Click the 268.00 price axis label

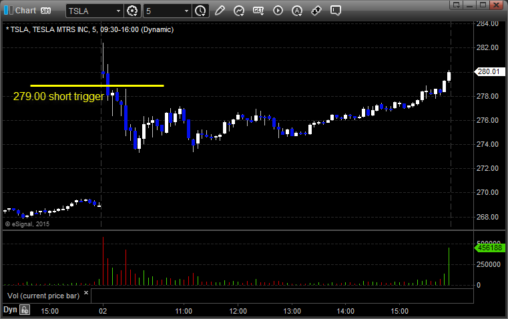[x=487, y=217]
